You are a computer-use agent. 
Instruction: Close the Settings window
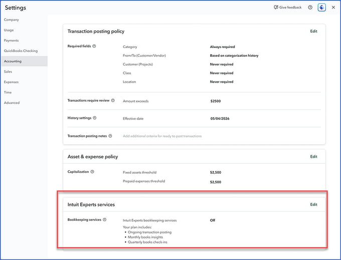[333, 8]
